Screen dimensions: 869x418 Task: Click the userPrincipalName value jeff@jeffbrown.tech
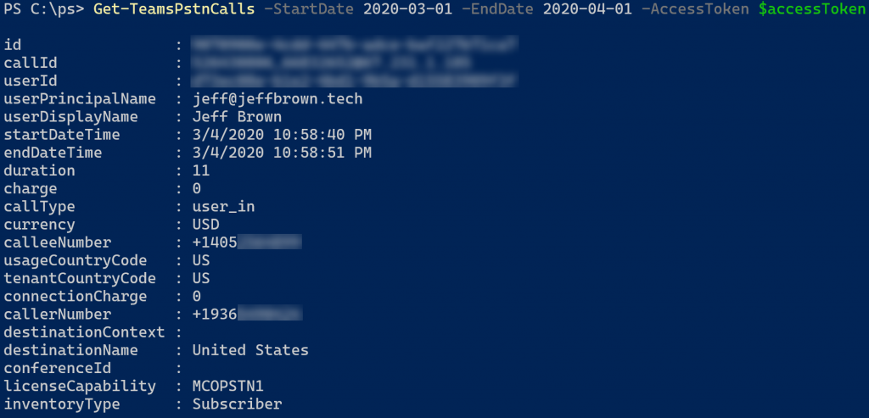tap(278, 99)
